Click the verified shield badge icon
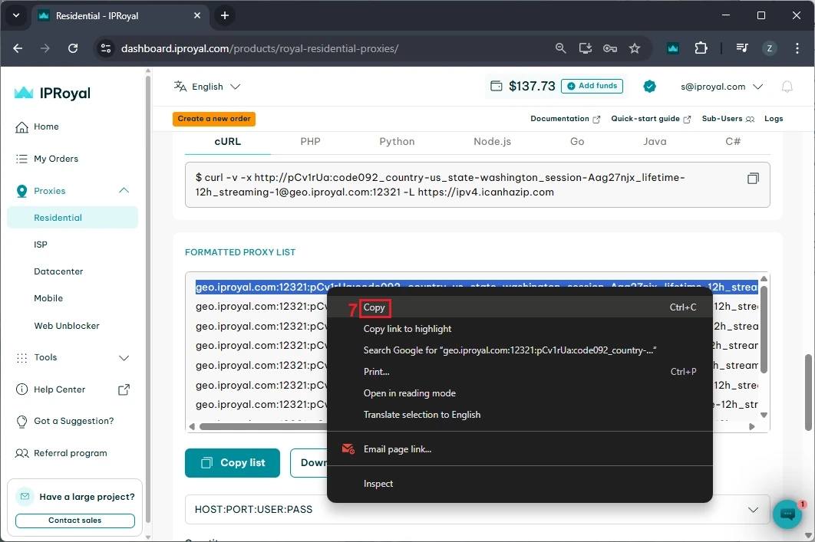 (649, 87)
